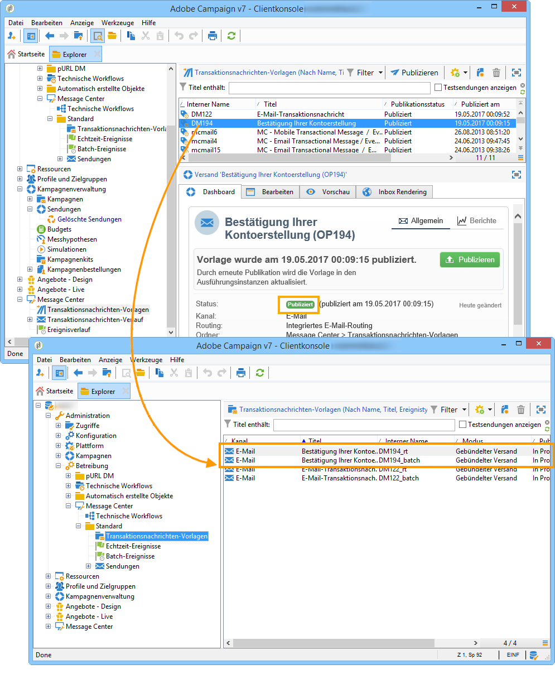The image size is (555, 674).
Task: Click the explorer search icon in the upper window toolbar
Action: tap(98, 36)
